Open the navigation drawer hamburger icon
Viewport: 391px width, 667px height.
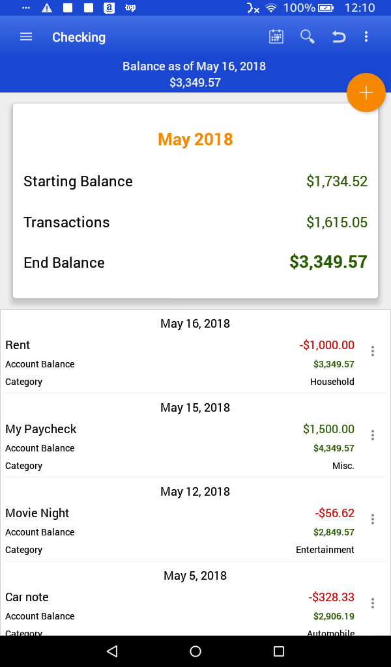(x=25, y=37)
